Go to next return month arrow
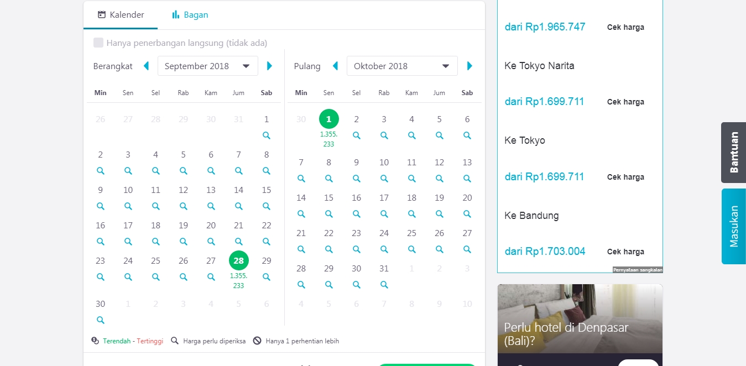The height and width of the screenshot is (366, 746). coord(469,66)
